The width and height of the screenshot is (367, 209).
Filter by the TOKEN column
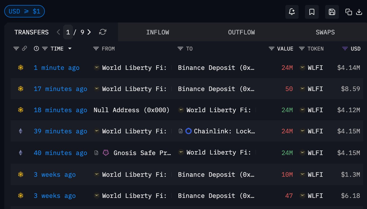coord(302,49)
